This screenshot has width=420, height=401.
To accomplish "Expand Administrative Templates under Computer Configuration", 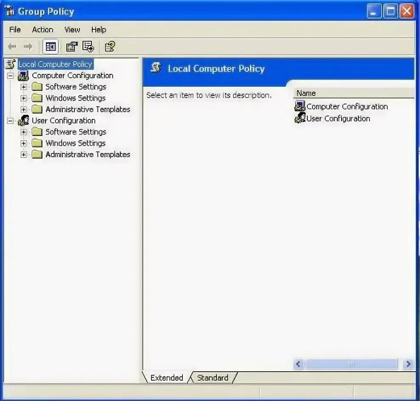I will point(23,110).
